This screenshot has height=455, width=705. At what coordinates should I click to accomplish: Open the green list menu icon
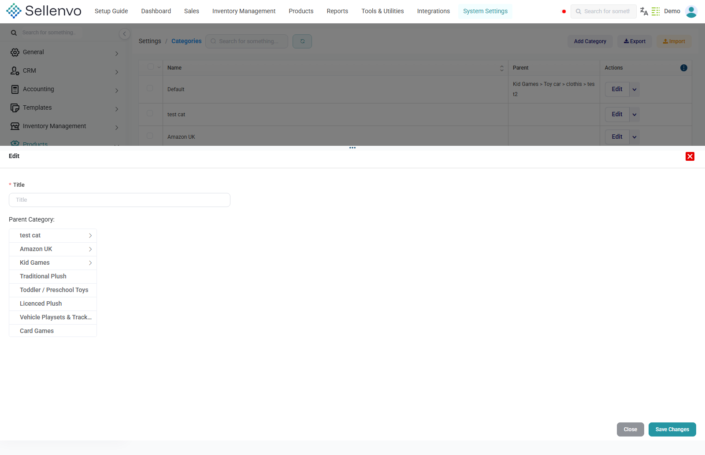coord(656,11)
